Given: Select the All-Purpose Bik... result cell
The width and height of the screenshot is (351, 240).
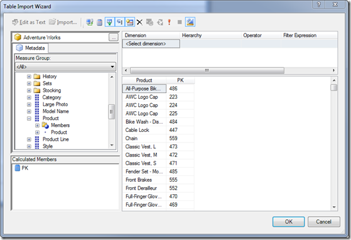Looking at the screenshot, I should click(x=144, y=89).
